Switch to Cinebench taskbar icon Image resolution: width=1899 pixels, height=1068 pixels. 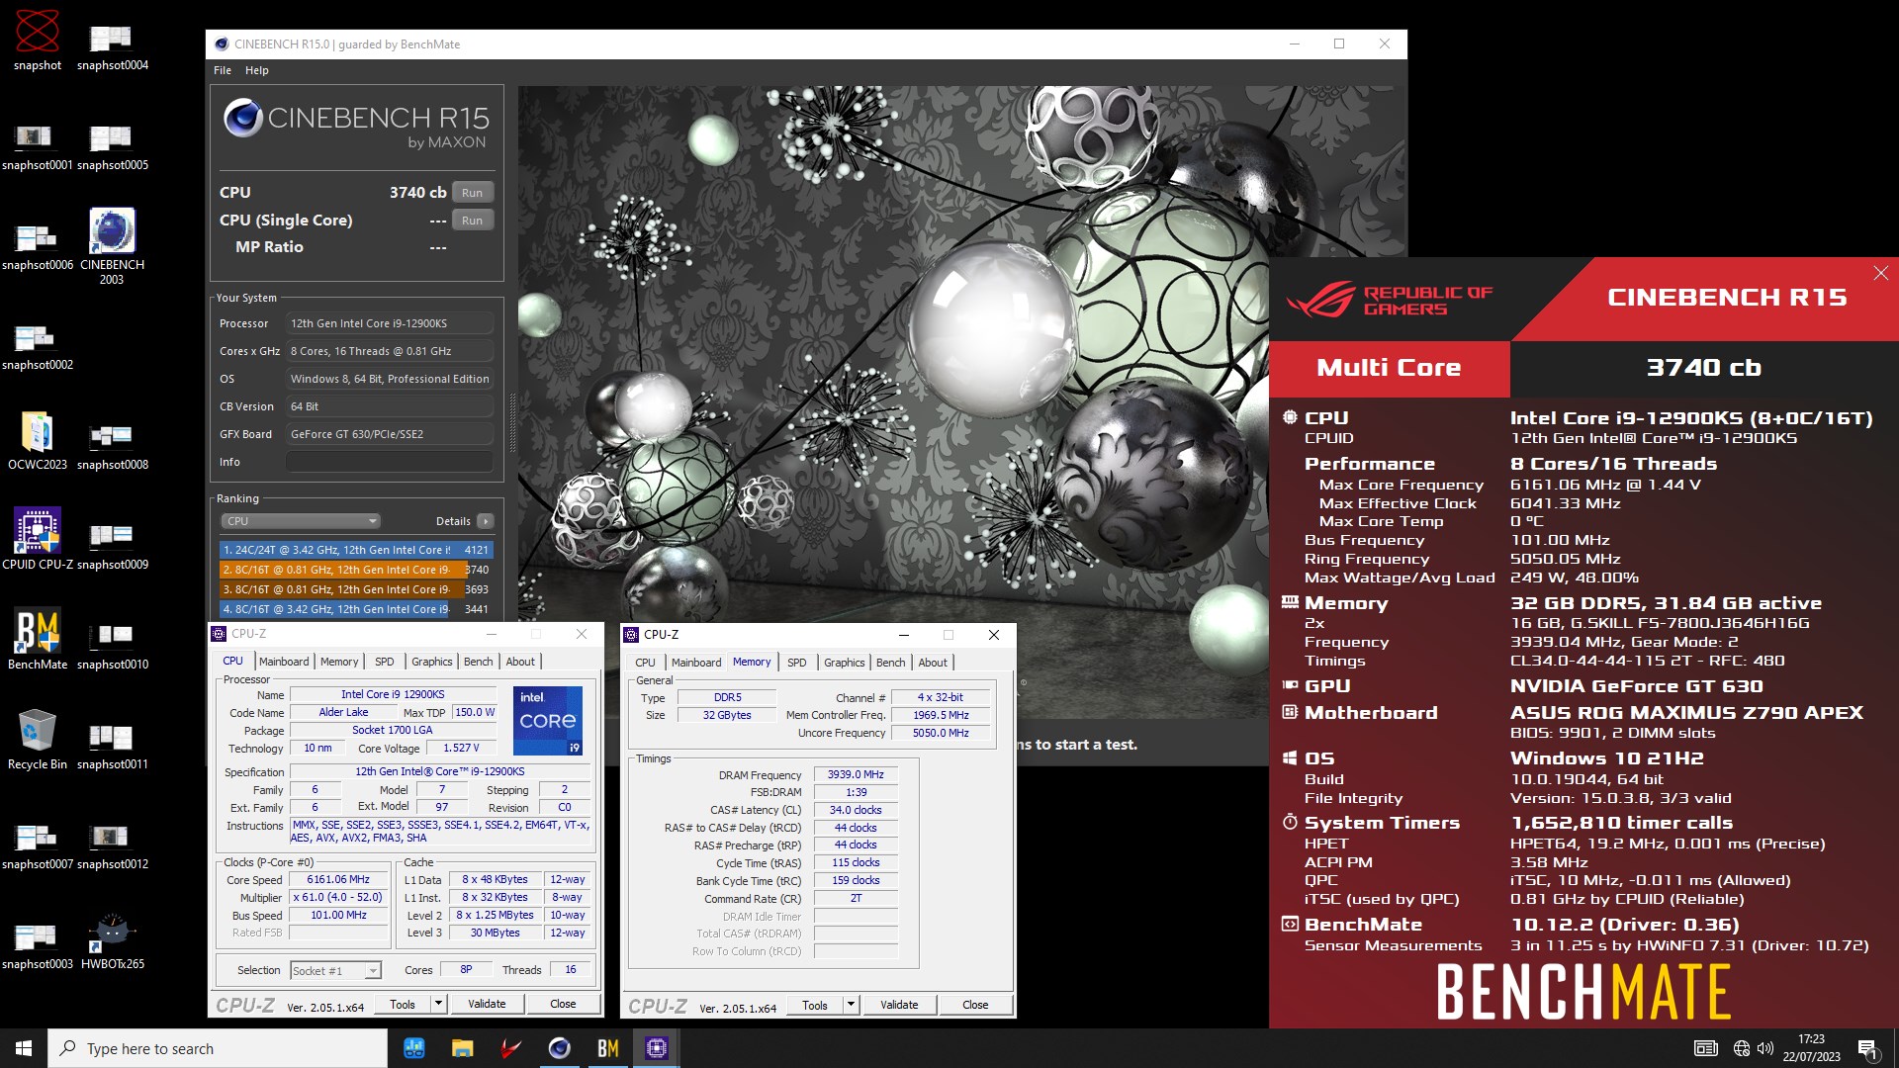point(559,1048)
